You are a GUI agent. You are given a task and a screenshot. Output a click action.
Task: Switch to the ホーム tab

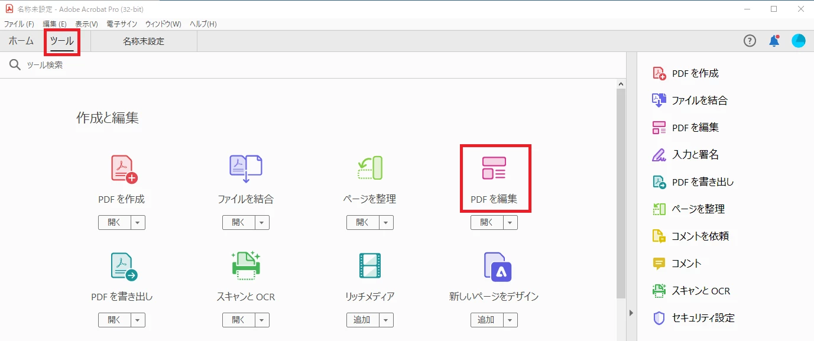coord(21,41)
